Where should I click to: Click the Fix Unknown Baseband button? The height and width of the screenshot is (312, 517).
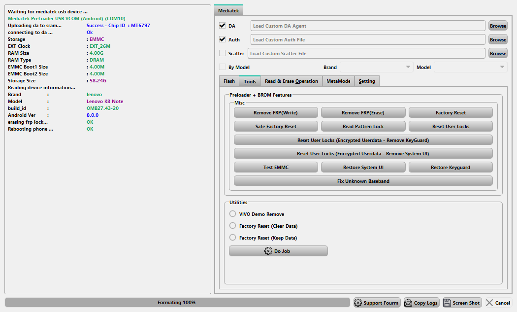(363, 181)
